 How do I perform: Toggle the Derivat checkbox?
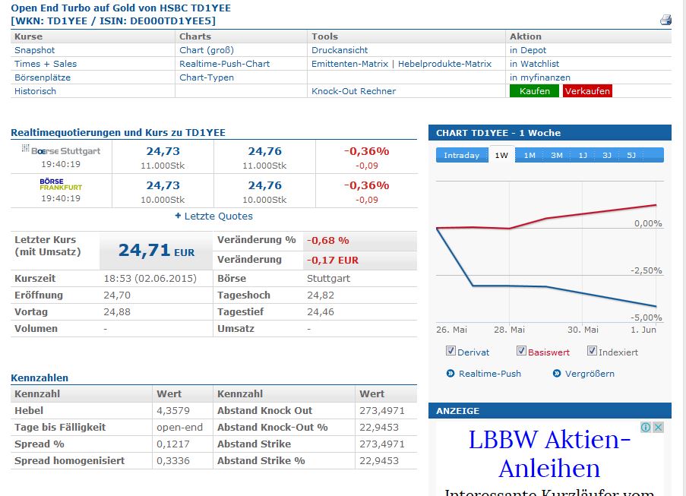tap(450, 351)
